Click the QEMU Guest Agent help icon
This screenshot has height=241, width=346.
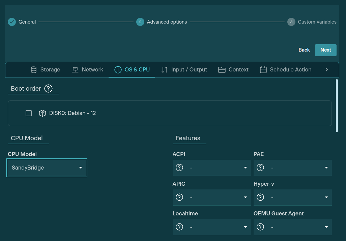point(260,227)
